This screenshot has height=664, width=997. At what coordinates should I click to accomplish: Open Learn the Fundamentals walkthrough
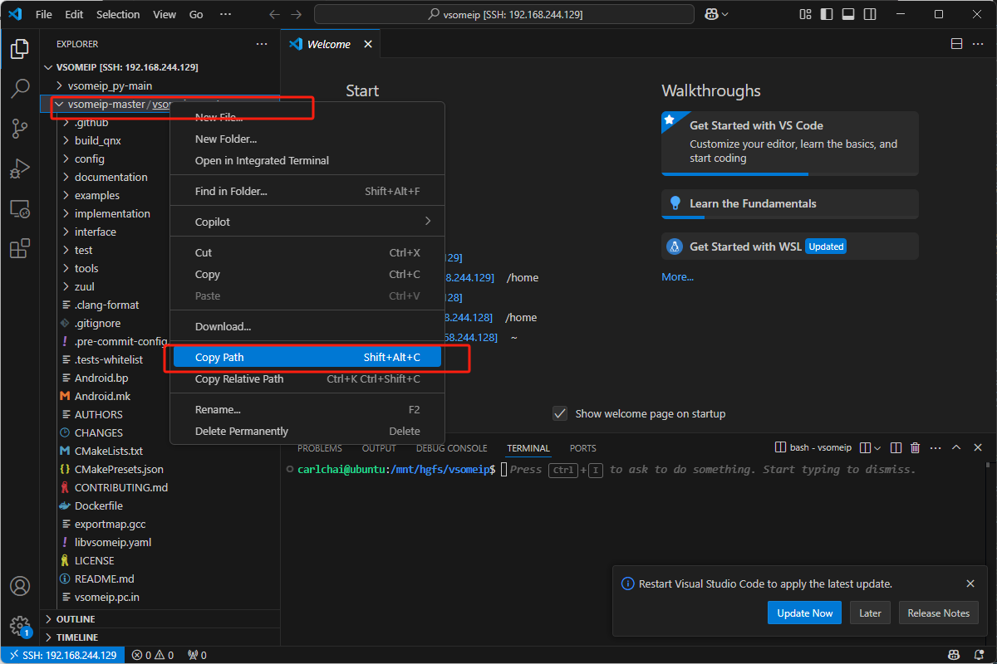click(x=790, y=203)
